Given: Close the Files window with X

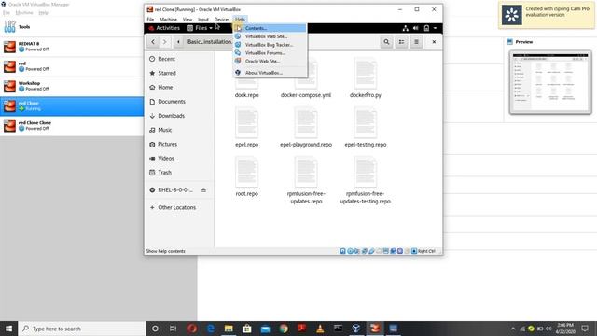Looking at the screenshot, I should (x=434, y=41).
